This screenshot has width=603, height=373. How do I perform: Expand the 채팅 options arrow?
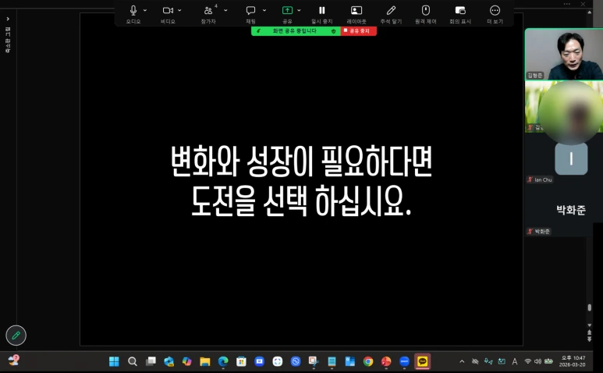point(264,10)
